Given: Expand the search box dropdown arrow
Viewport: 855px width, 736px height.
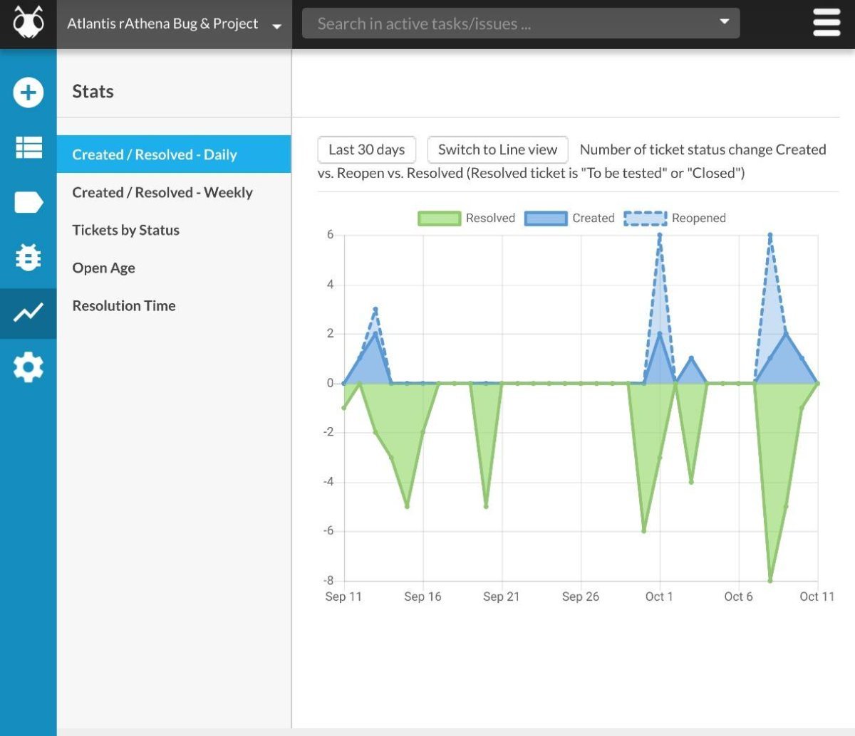Looking at the screenshot, I should [x=724, y=22].
